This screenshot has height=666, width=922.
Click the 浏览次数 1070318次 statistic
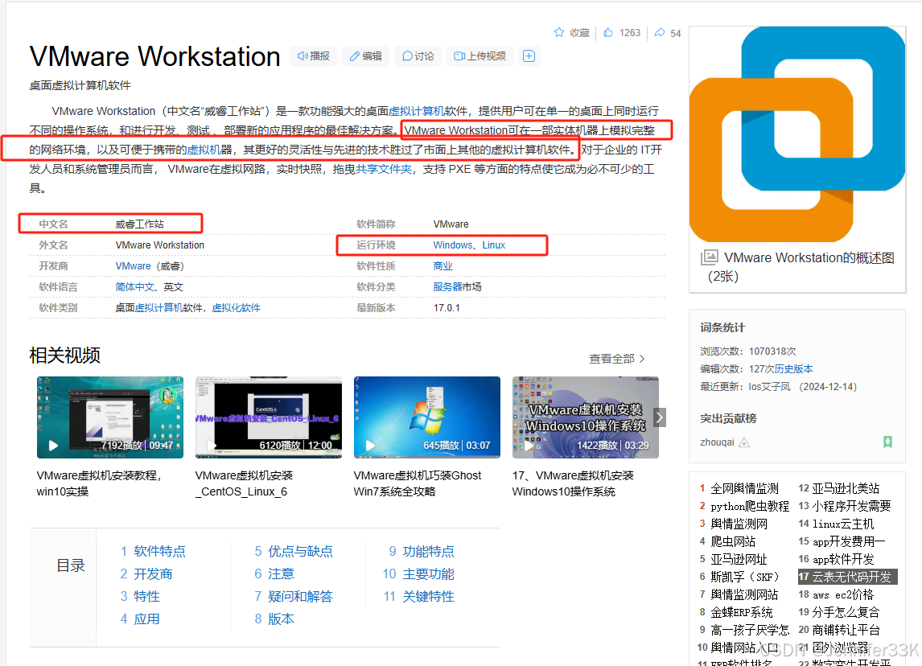[x=748, y=351]
